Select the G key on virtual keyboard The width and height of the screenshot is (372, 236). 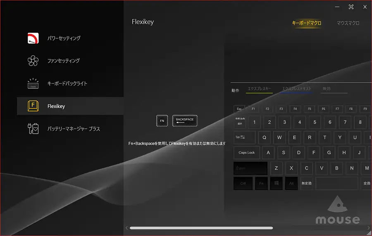329,153
